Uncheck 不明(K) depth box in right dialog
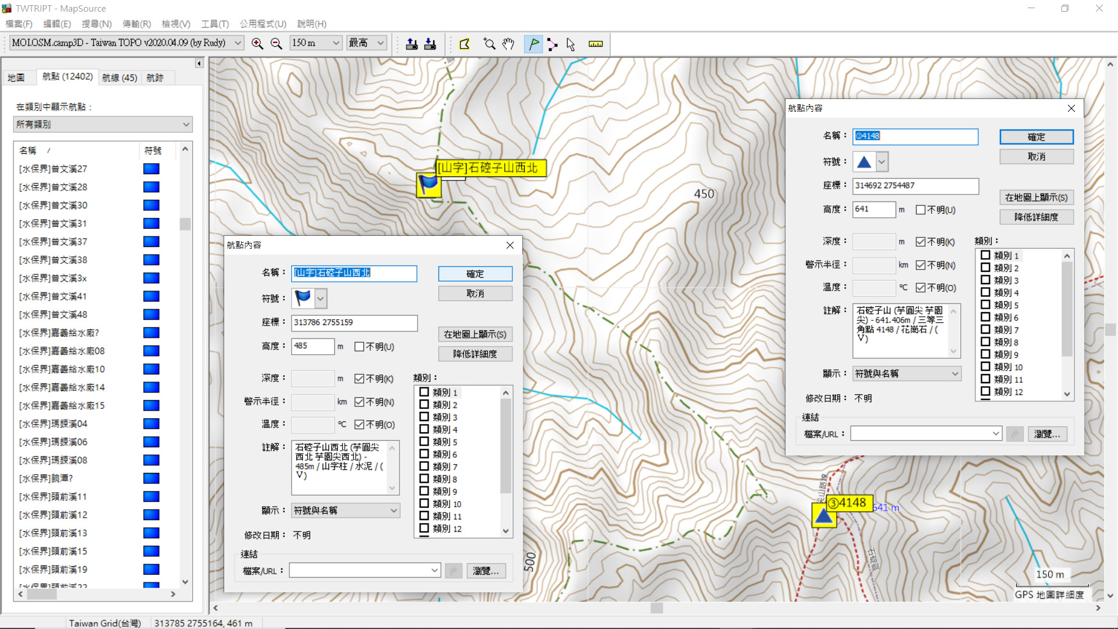The image size is (1118, 629). pos(921,242)
